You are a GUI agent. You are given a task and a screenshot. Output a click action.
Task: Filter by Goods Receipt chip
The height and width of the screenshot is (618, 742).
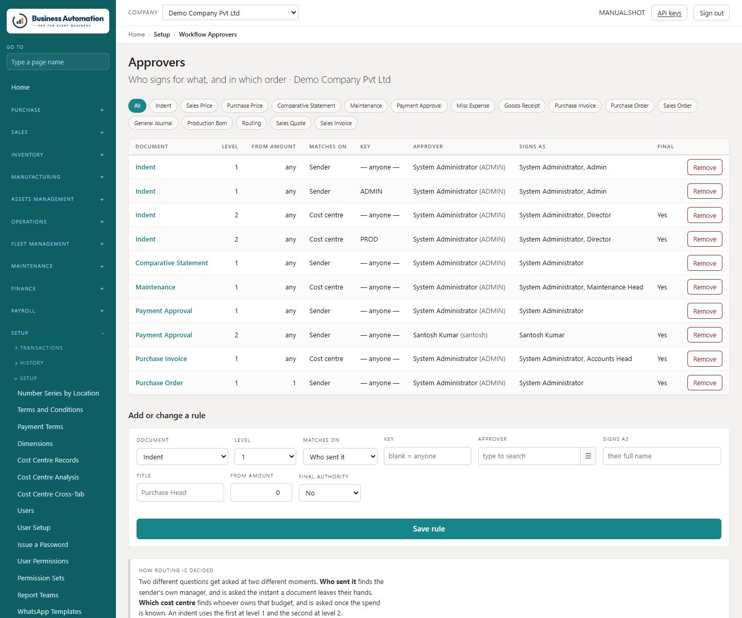coord(522,106)
